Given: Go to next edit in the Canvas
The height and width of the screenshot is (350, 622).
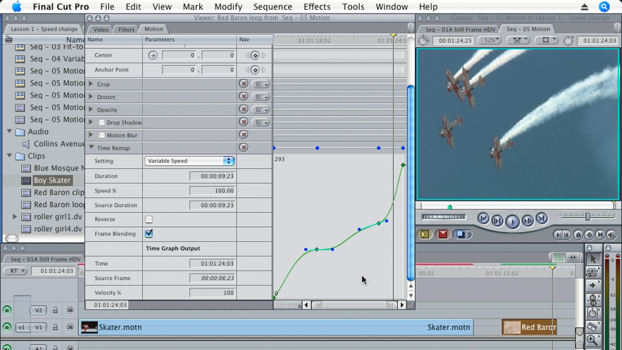Looking at the screenshot, I should coord(542,218).
